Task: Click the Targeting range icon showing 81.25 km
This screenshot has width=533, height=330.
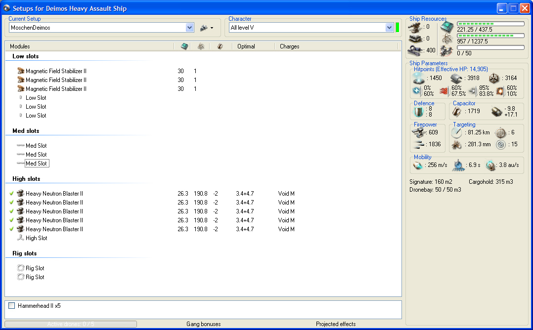Action: [456, 133]
